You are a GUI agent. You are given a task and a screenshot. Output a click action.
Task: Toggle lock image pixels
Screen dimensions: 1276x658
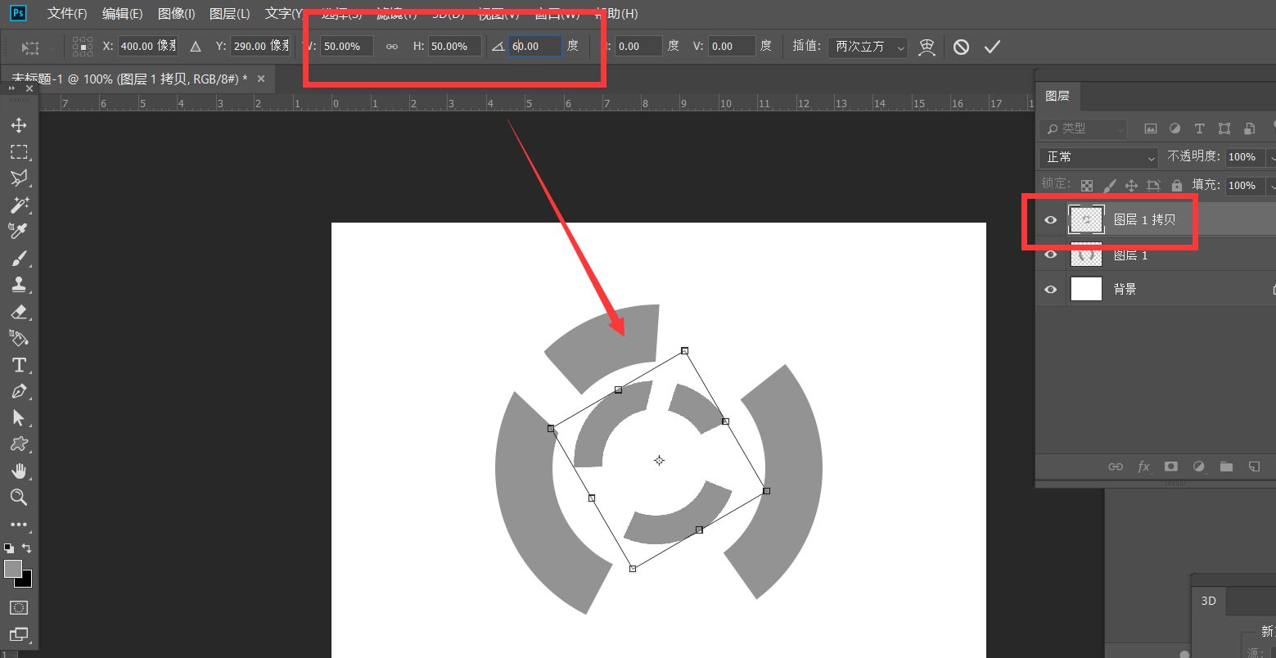coord(1109,186)
